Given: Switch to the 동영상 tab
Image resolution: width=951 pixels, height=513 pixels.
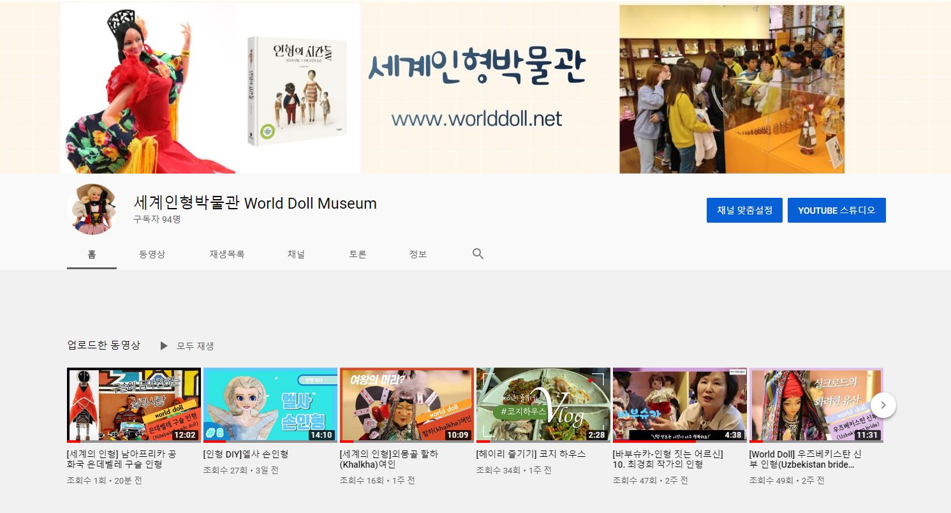Looking at the screenshot, I should click(x=152, y=254).
